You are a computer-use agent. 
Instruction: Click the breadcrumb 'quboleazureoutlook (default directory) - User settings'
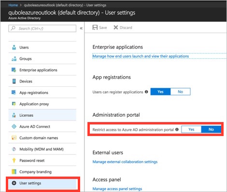pos(65,5)
